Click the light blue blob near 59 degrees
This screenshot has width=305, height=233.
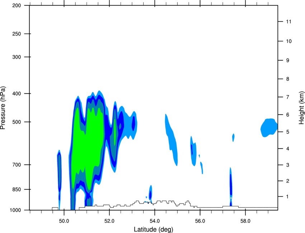(x=269, y=128)
